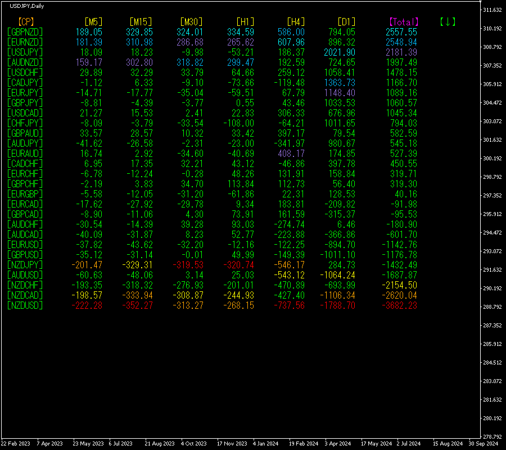Click the NZDJPY M30 value -319.53
The width and height of the screenshot is (506, 450).
[x=188, y=265]
